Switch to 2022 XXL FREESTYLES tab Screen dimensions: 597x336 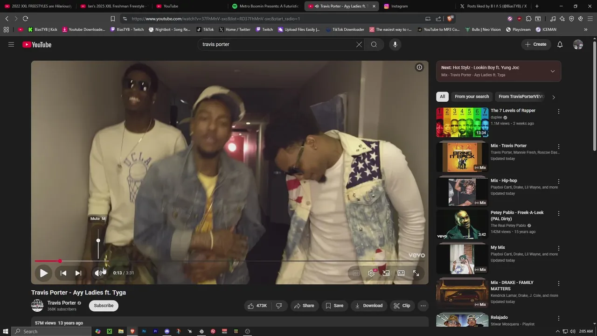tap(38, 6)
